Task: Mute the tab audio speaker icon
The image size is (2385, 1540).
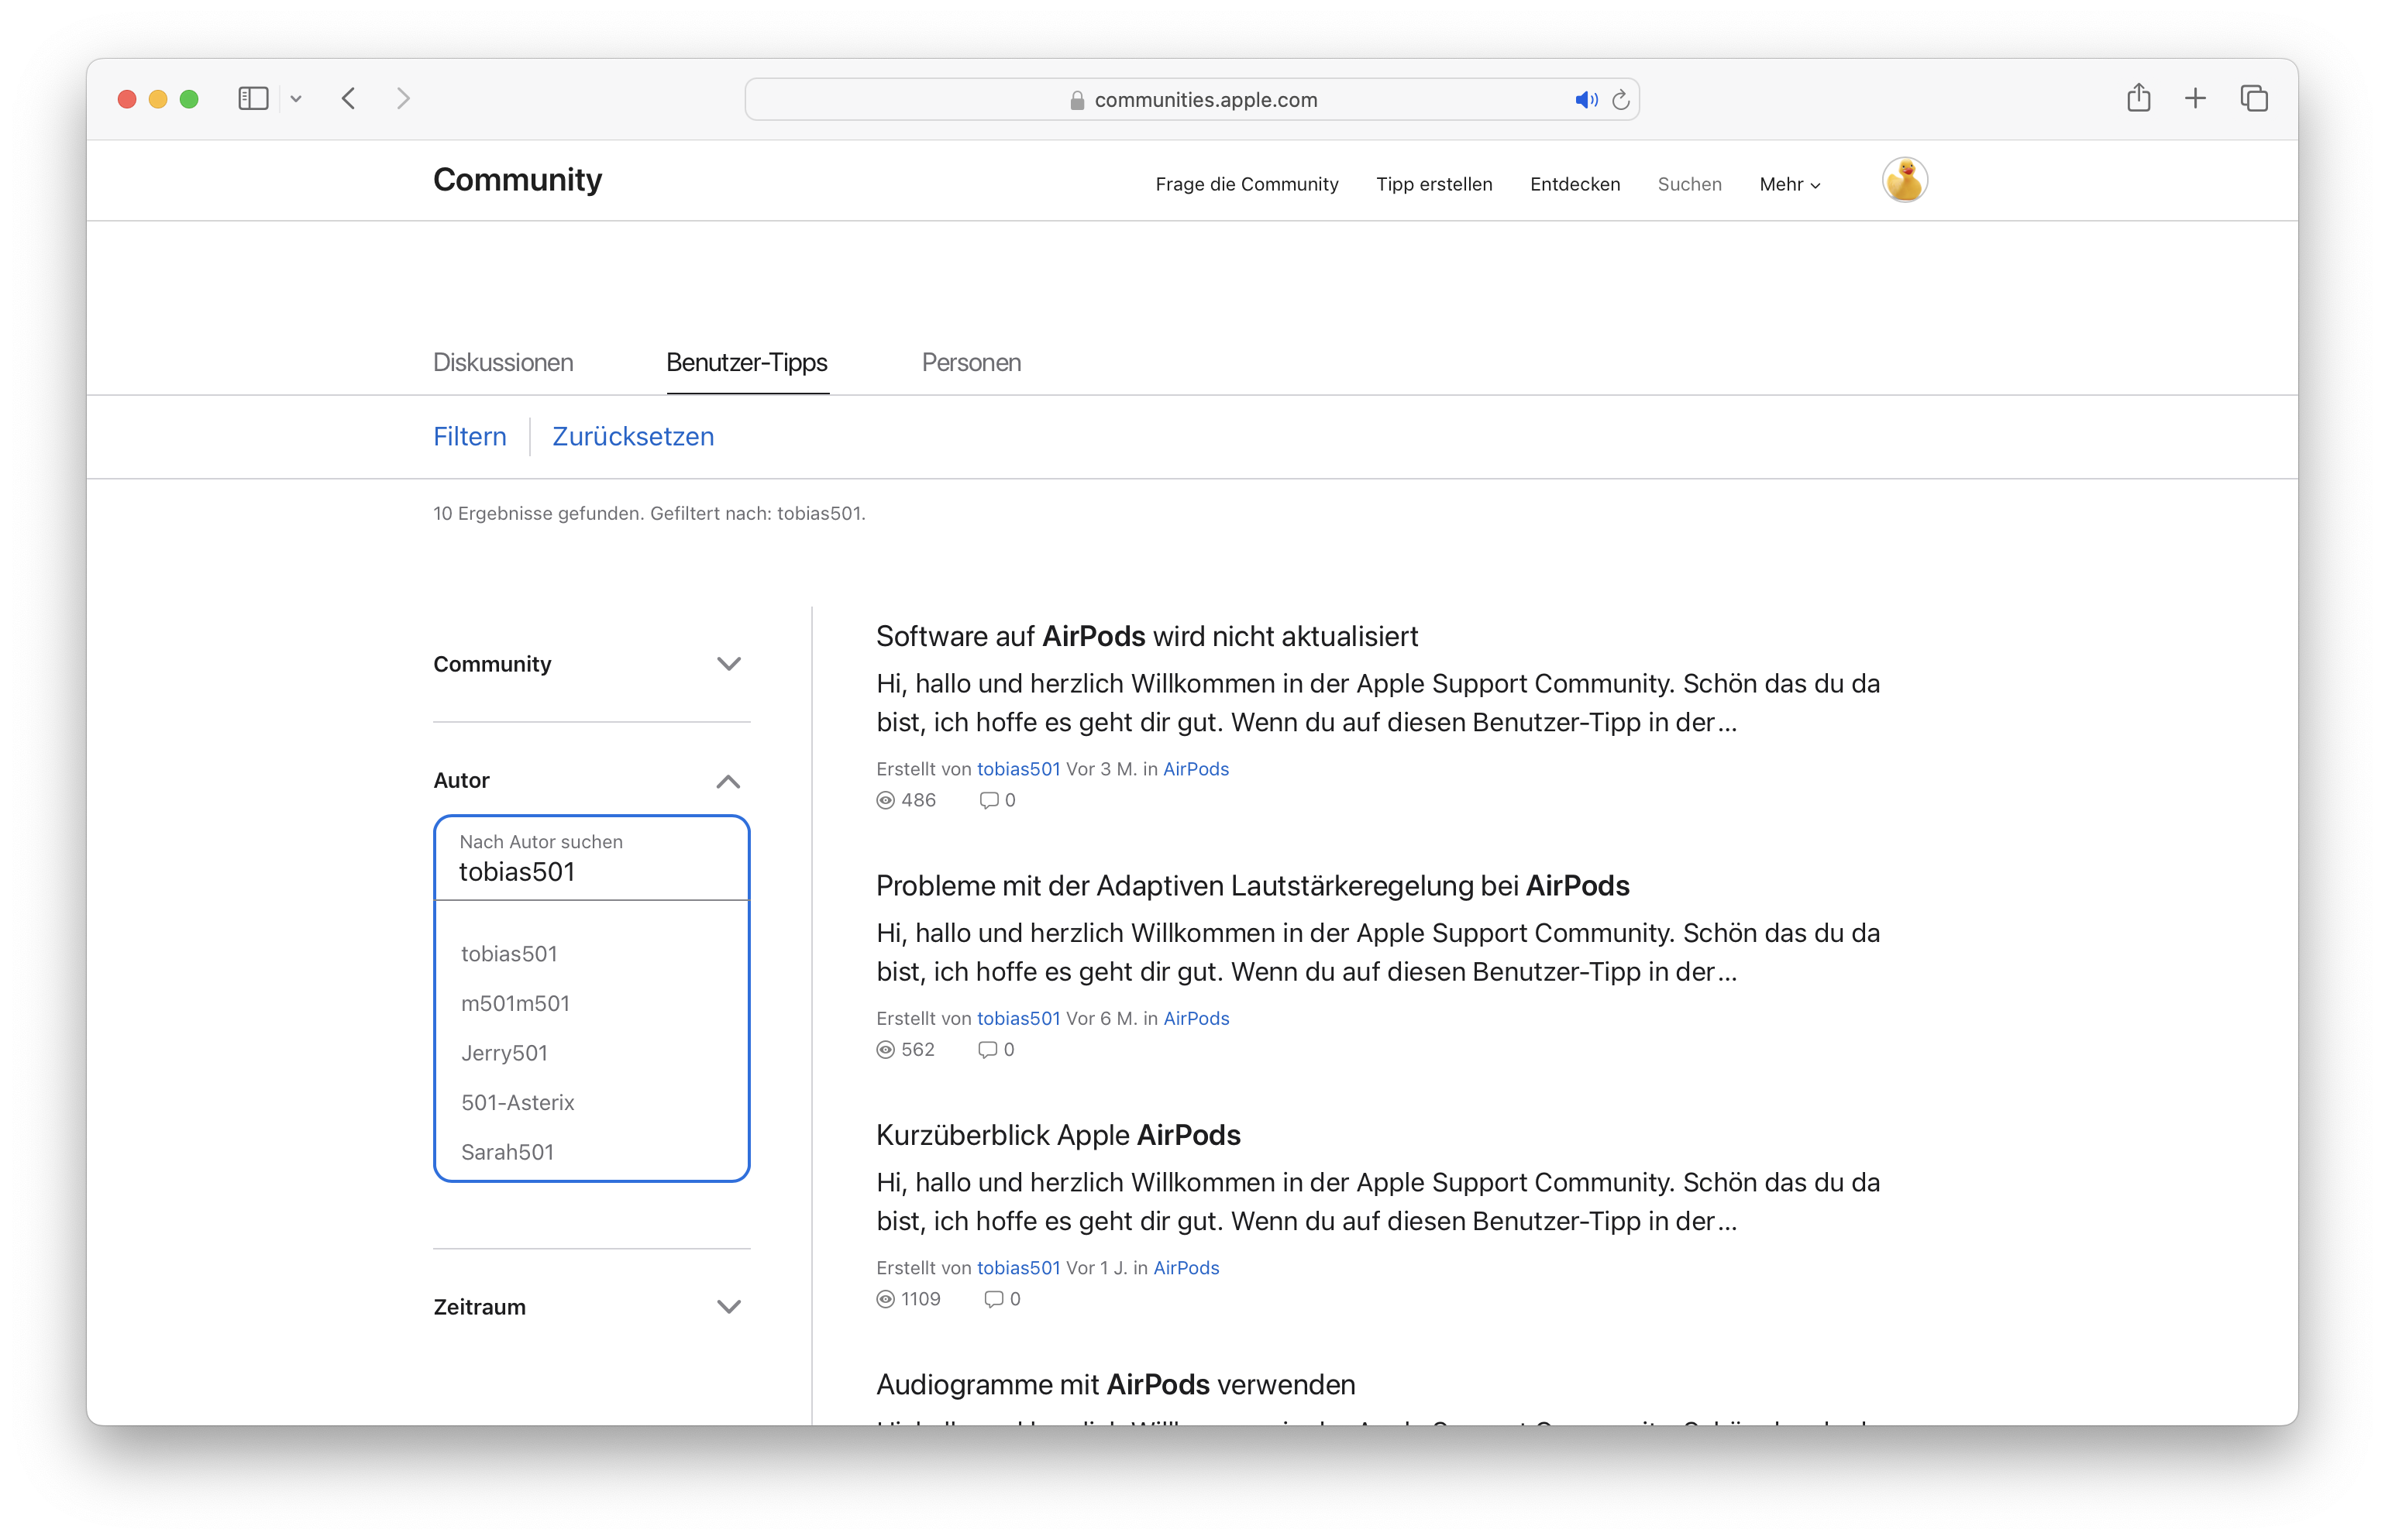Action: click(1586, 100)
